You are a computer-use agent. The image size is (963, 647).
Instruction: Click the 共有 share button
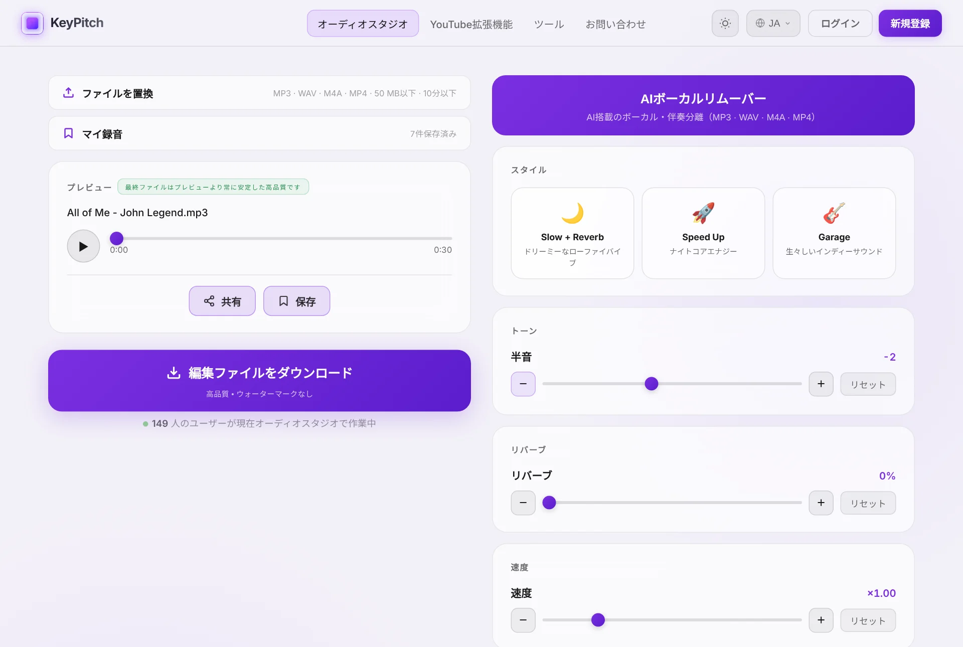[222, 301]
